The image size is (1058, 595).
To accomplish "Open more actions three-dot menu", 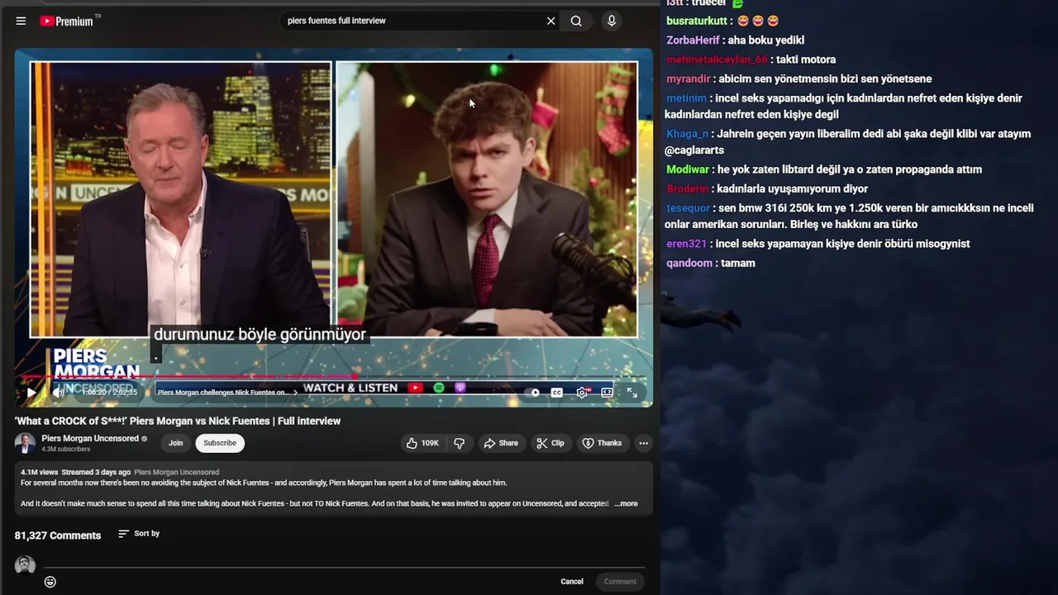I will pyautogui.click(x=643, y=443).
